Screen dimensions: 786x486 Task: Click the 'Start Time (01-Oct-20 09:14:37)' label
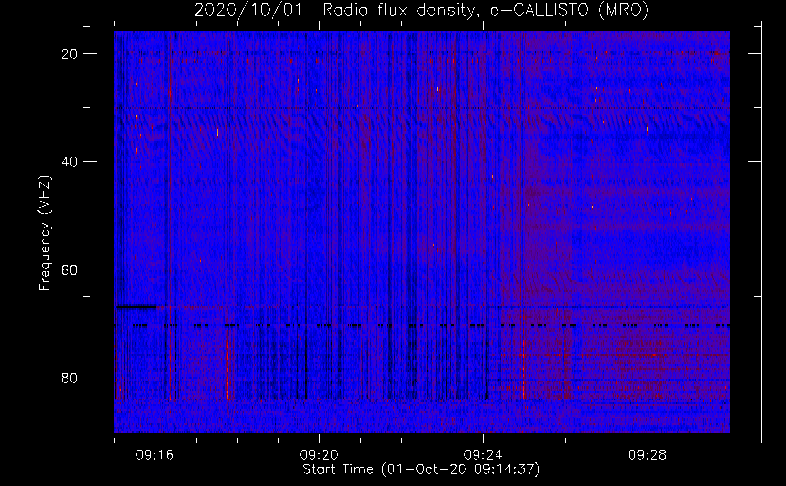coord(421,469)
